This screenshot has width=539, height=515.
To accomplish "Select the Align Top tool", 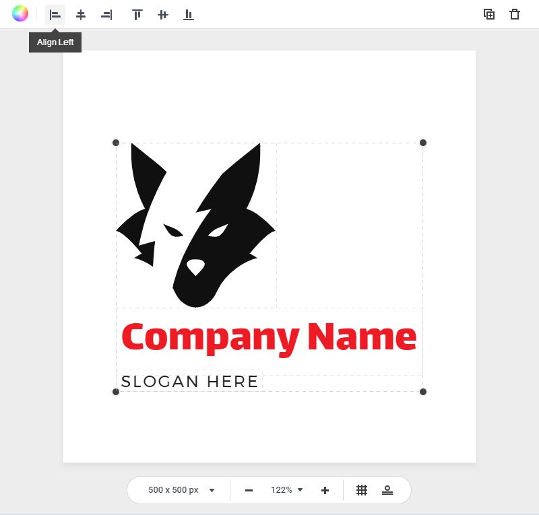I will click(x=137, y=14).
